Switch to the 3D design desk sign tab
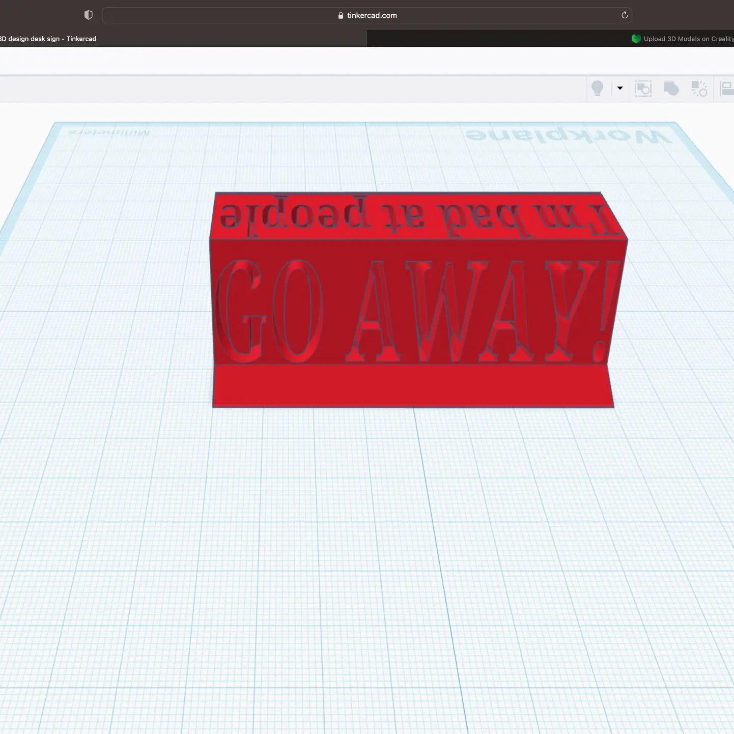The width and height of the screenshot is (734, 734). coord(48,39)
